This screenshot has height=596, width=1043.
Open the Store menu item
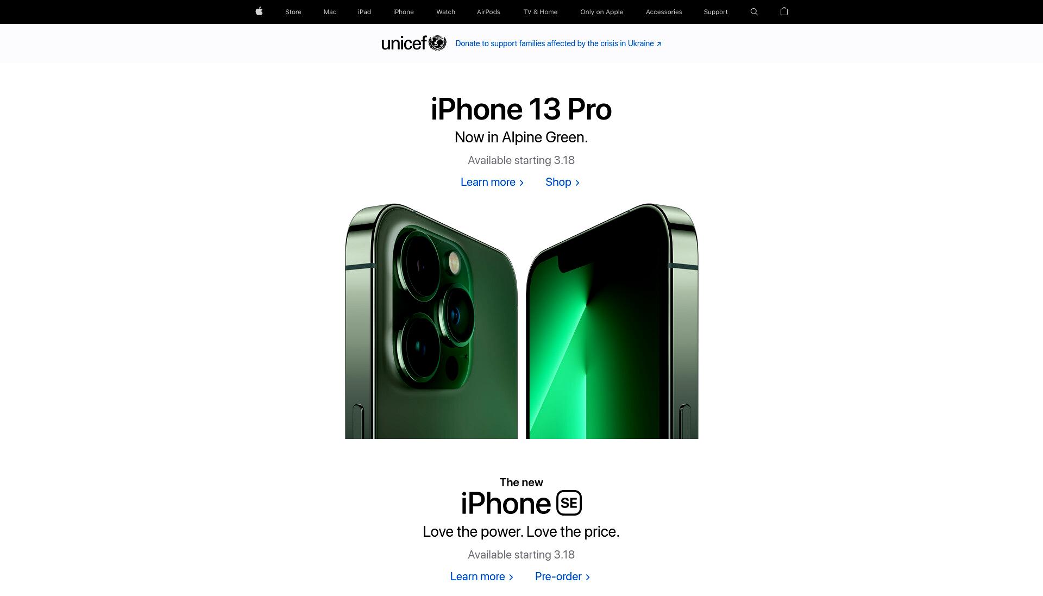[x=293, y=12]
